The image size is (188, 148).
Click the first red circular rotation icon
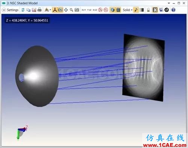click(100, 10)
